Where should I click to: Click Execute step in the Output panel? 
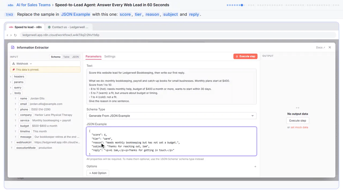tap(297, 121)
